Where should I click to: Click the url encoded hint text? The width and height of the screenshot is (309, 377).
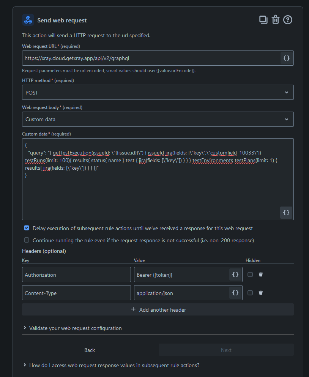109,71
